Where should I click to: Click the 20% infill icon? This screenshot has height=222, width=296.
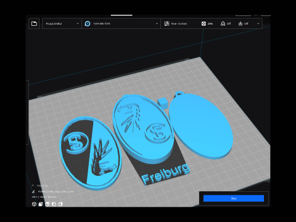[203, 23]
